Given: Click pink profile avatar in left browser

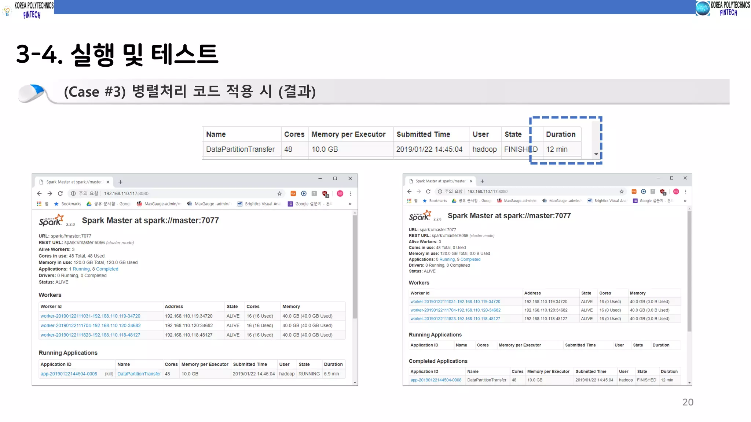Looking at the screenshot, I should pos(340,193).
